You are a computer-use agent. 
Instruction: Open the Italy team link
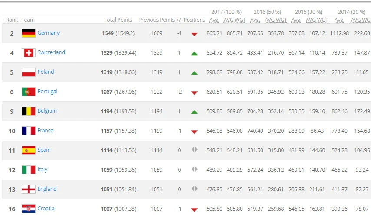pos(43,169)
